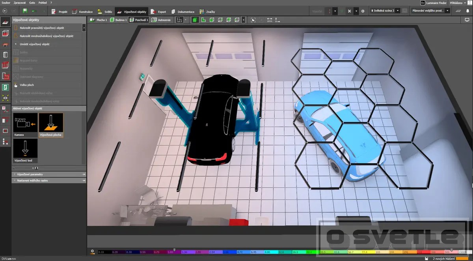This screenshot has height=261, width=473.
Task: Click the red-faced box sidebar icon
Action: (x=5, y=65)
